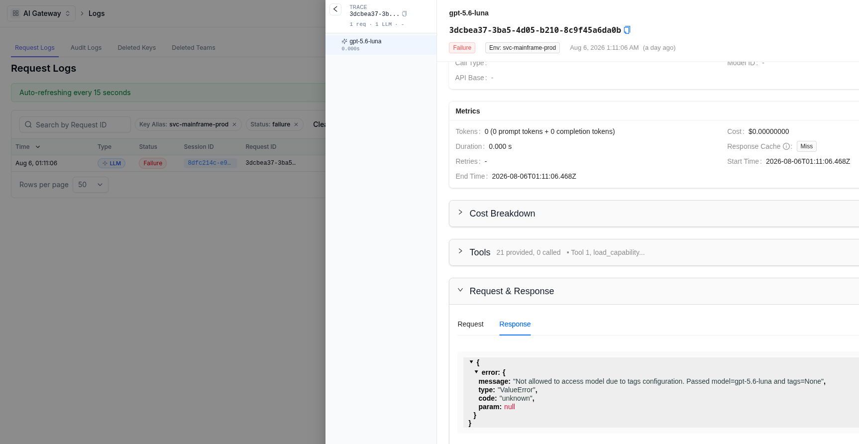The height and width of the screenshot is (444, 859).
Task: Click the Cost value $0.00000000
Action: point(768,131)
